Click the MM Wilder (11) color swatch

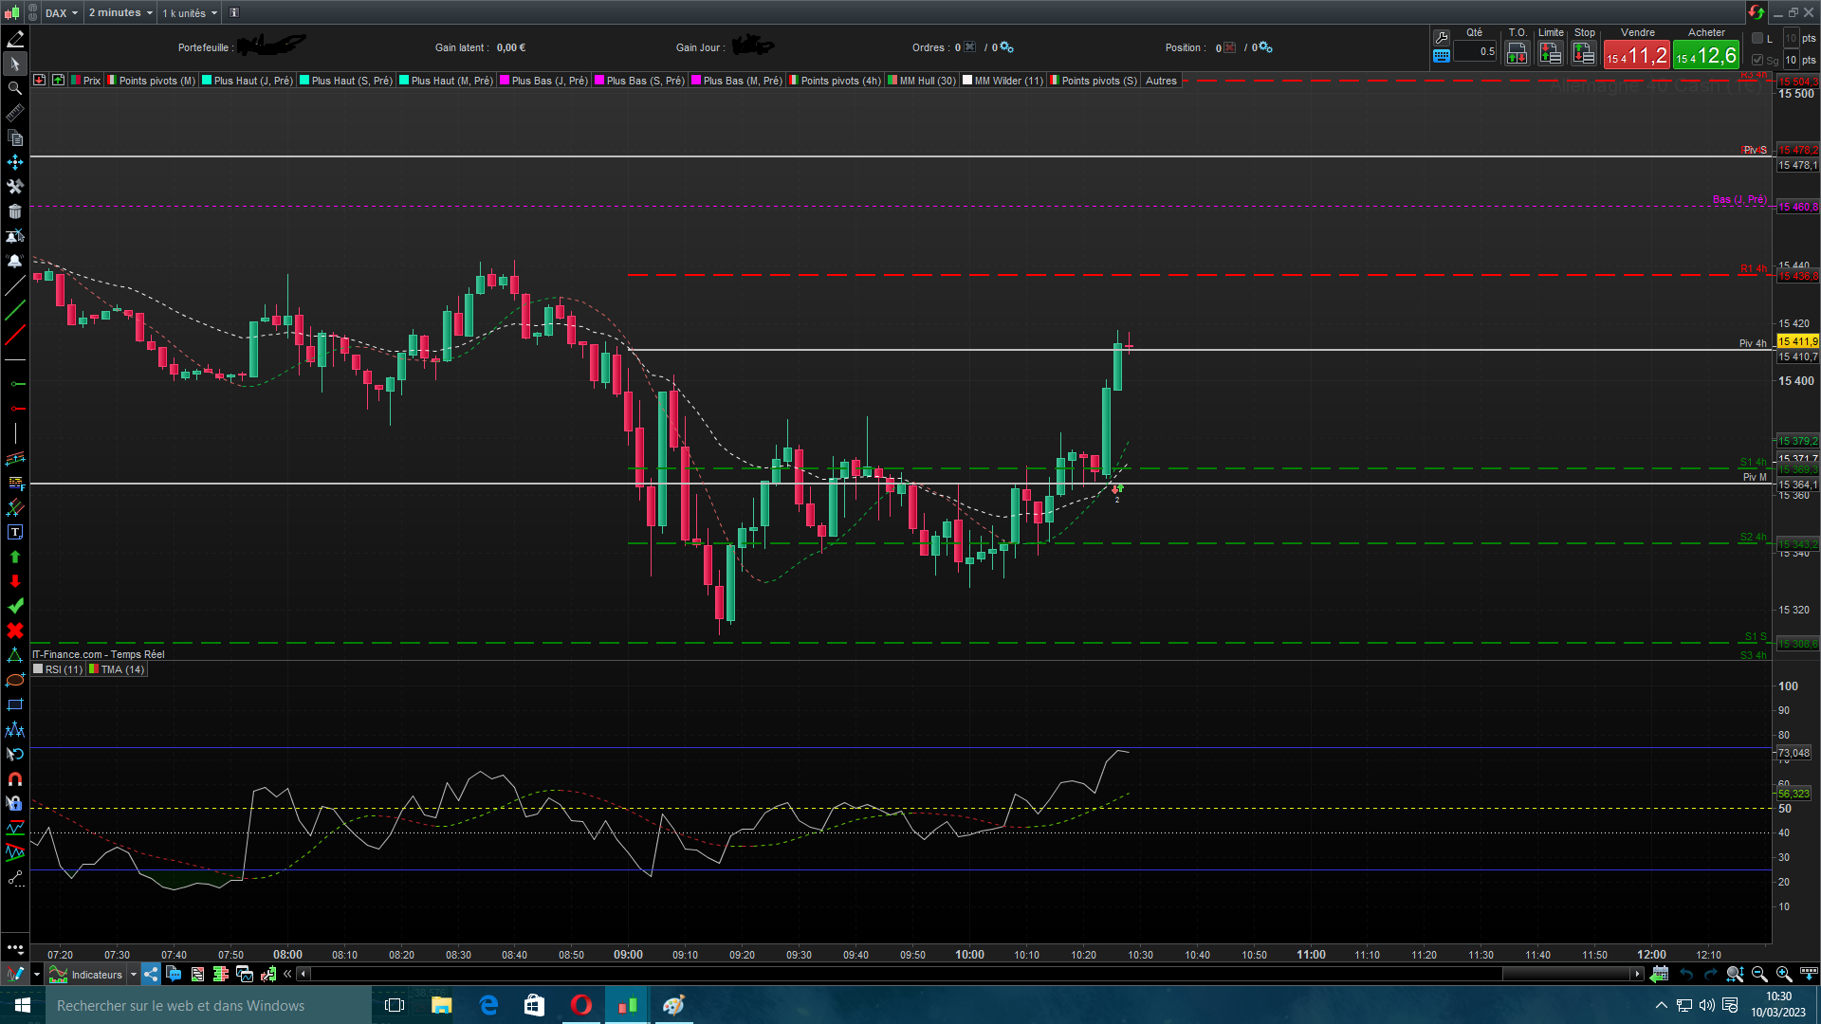967,81
